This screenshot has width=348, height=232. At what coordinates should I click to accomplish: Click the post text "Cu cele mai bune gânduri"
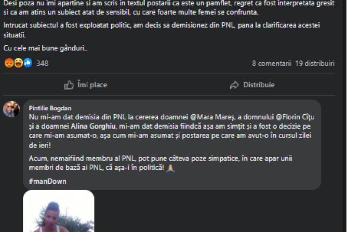click(x=45, y=48)
